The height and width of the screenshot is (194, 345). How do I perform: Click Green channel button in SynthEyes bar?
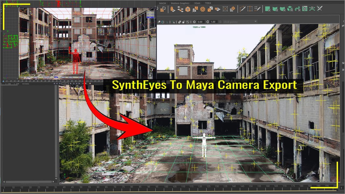coord(63,77)
